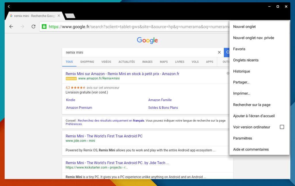Maximize the browser window

pyautogui.click(x=278, y=7)
